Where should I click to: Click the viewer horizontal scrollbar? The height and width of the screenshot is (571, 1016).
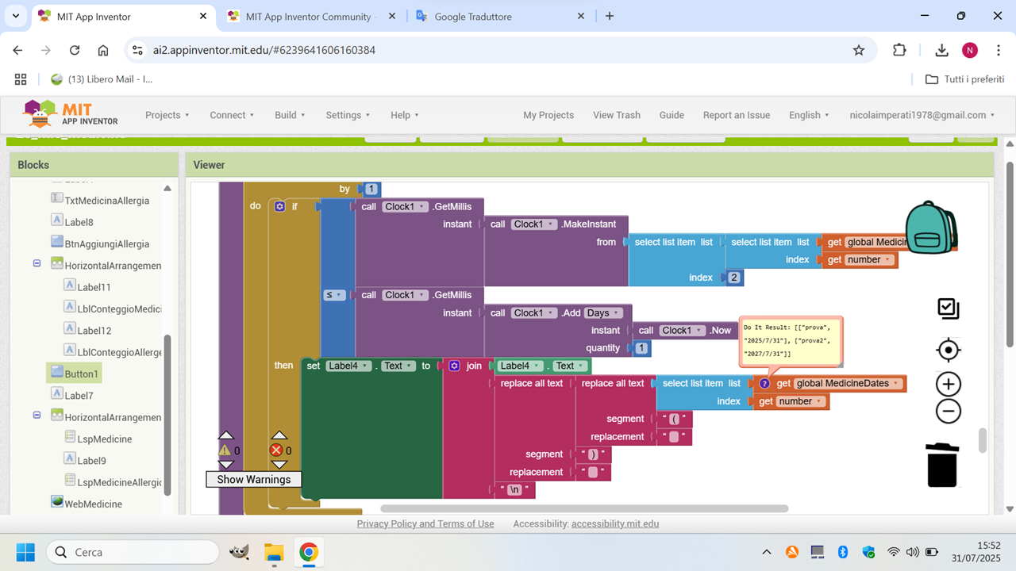[583, 509]
